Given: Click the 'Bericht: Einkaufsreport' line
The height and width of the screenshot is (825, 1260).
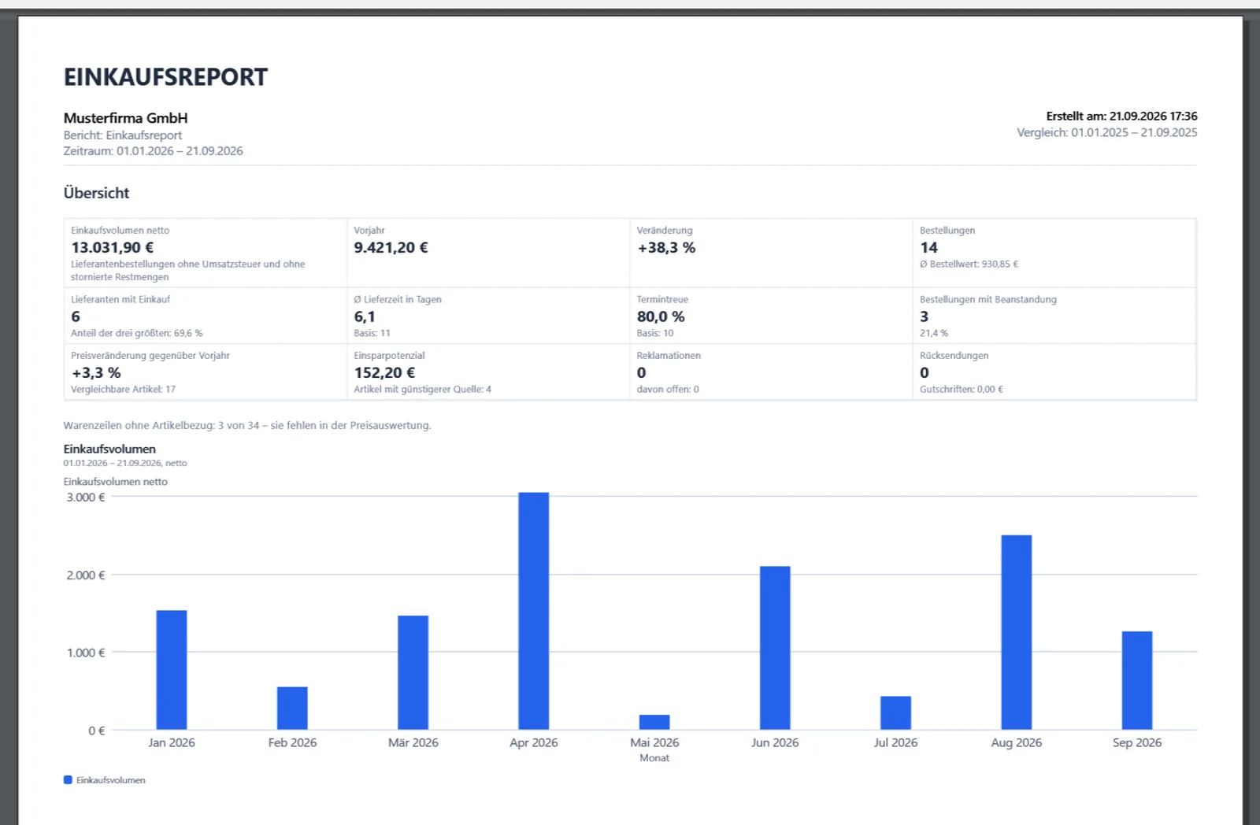Looking at the screenshot, I should tap(123, 135).
